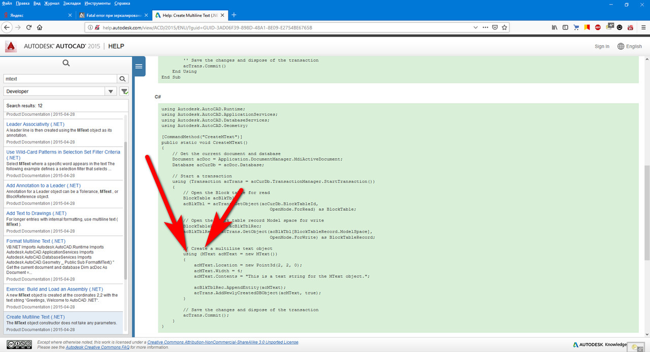Image resolution: width=650 pixels, height=352 pixels.
Task: Click the Sign In link
Action: [x=602, y=46]
